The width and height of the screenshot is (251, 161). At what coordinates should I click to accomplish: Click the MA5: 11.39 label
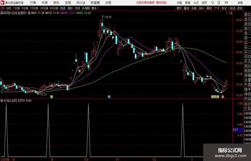[x=38, y=13]
